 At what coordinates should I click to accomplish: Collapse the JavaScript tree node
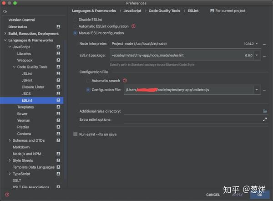10,47
